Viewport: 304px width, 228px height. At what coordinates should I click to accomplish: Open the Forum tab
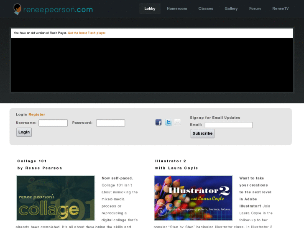point(255,8)
